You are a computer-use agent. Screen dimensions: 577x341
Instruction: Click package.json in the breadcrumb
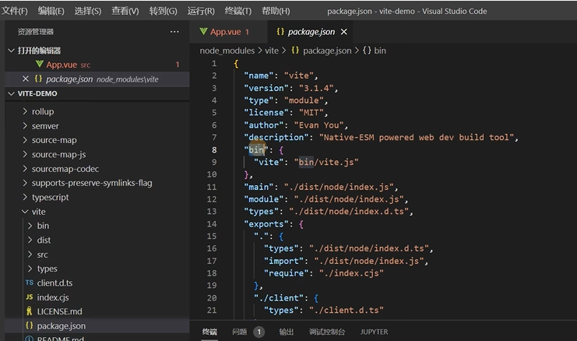tap(327, 51)
